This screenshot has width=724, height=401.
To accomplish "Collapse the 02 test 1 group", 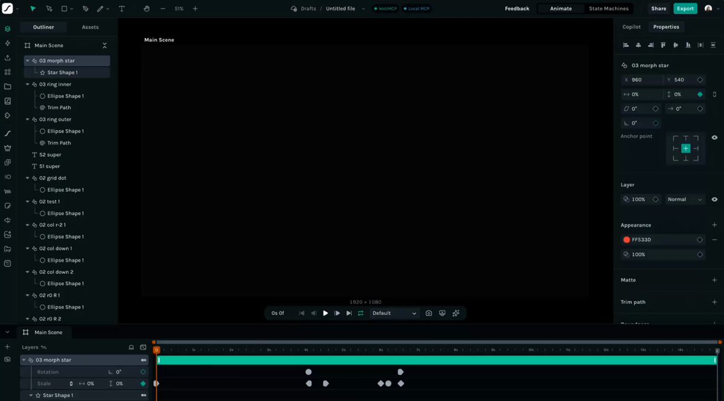I will pyautogui.click(x=27, y=201).
